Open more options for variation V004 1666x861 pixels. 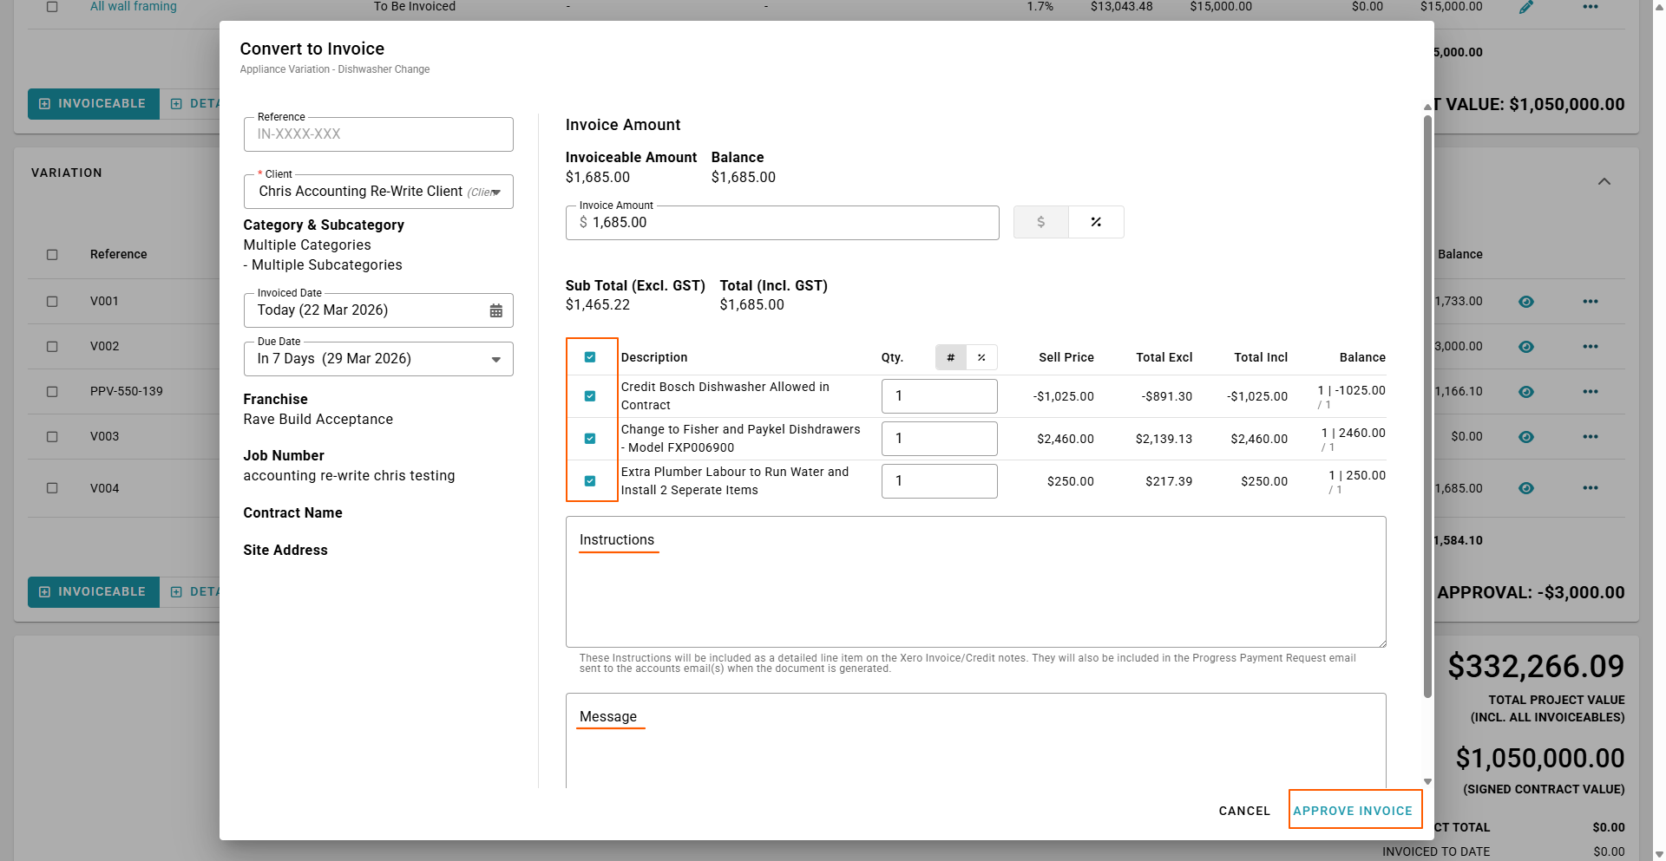click(1590, 488)
